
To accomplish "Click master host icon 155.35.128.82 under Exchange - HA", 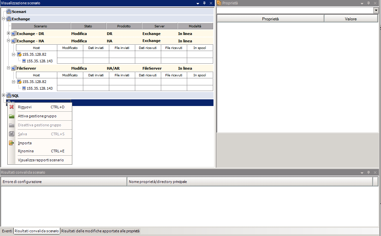I will (19, 54).
